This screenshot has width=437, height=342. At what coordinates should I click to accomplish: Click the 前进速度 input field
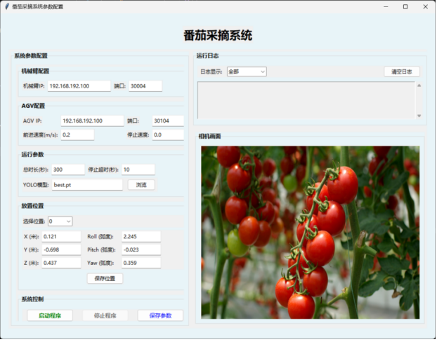77,135
